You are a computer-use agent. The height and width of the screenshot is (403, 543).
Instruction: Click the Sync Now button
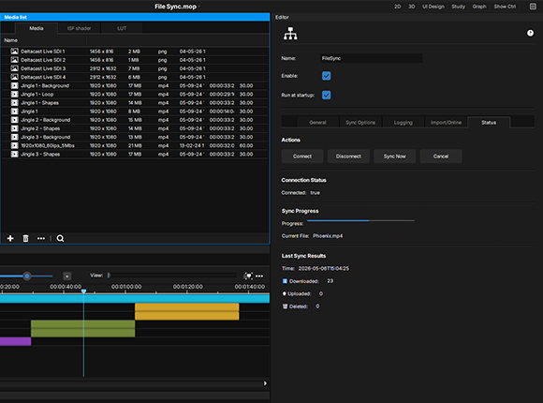394,157
